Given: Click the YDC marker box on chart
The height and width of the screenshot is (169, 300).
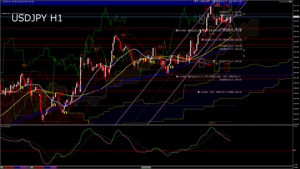Looking at the screenshot, I should pos(202,20).
